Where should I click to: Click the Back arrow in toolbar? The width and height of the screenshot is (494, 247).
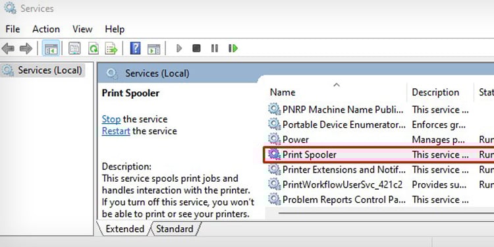tap(8, 49)
